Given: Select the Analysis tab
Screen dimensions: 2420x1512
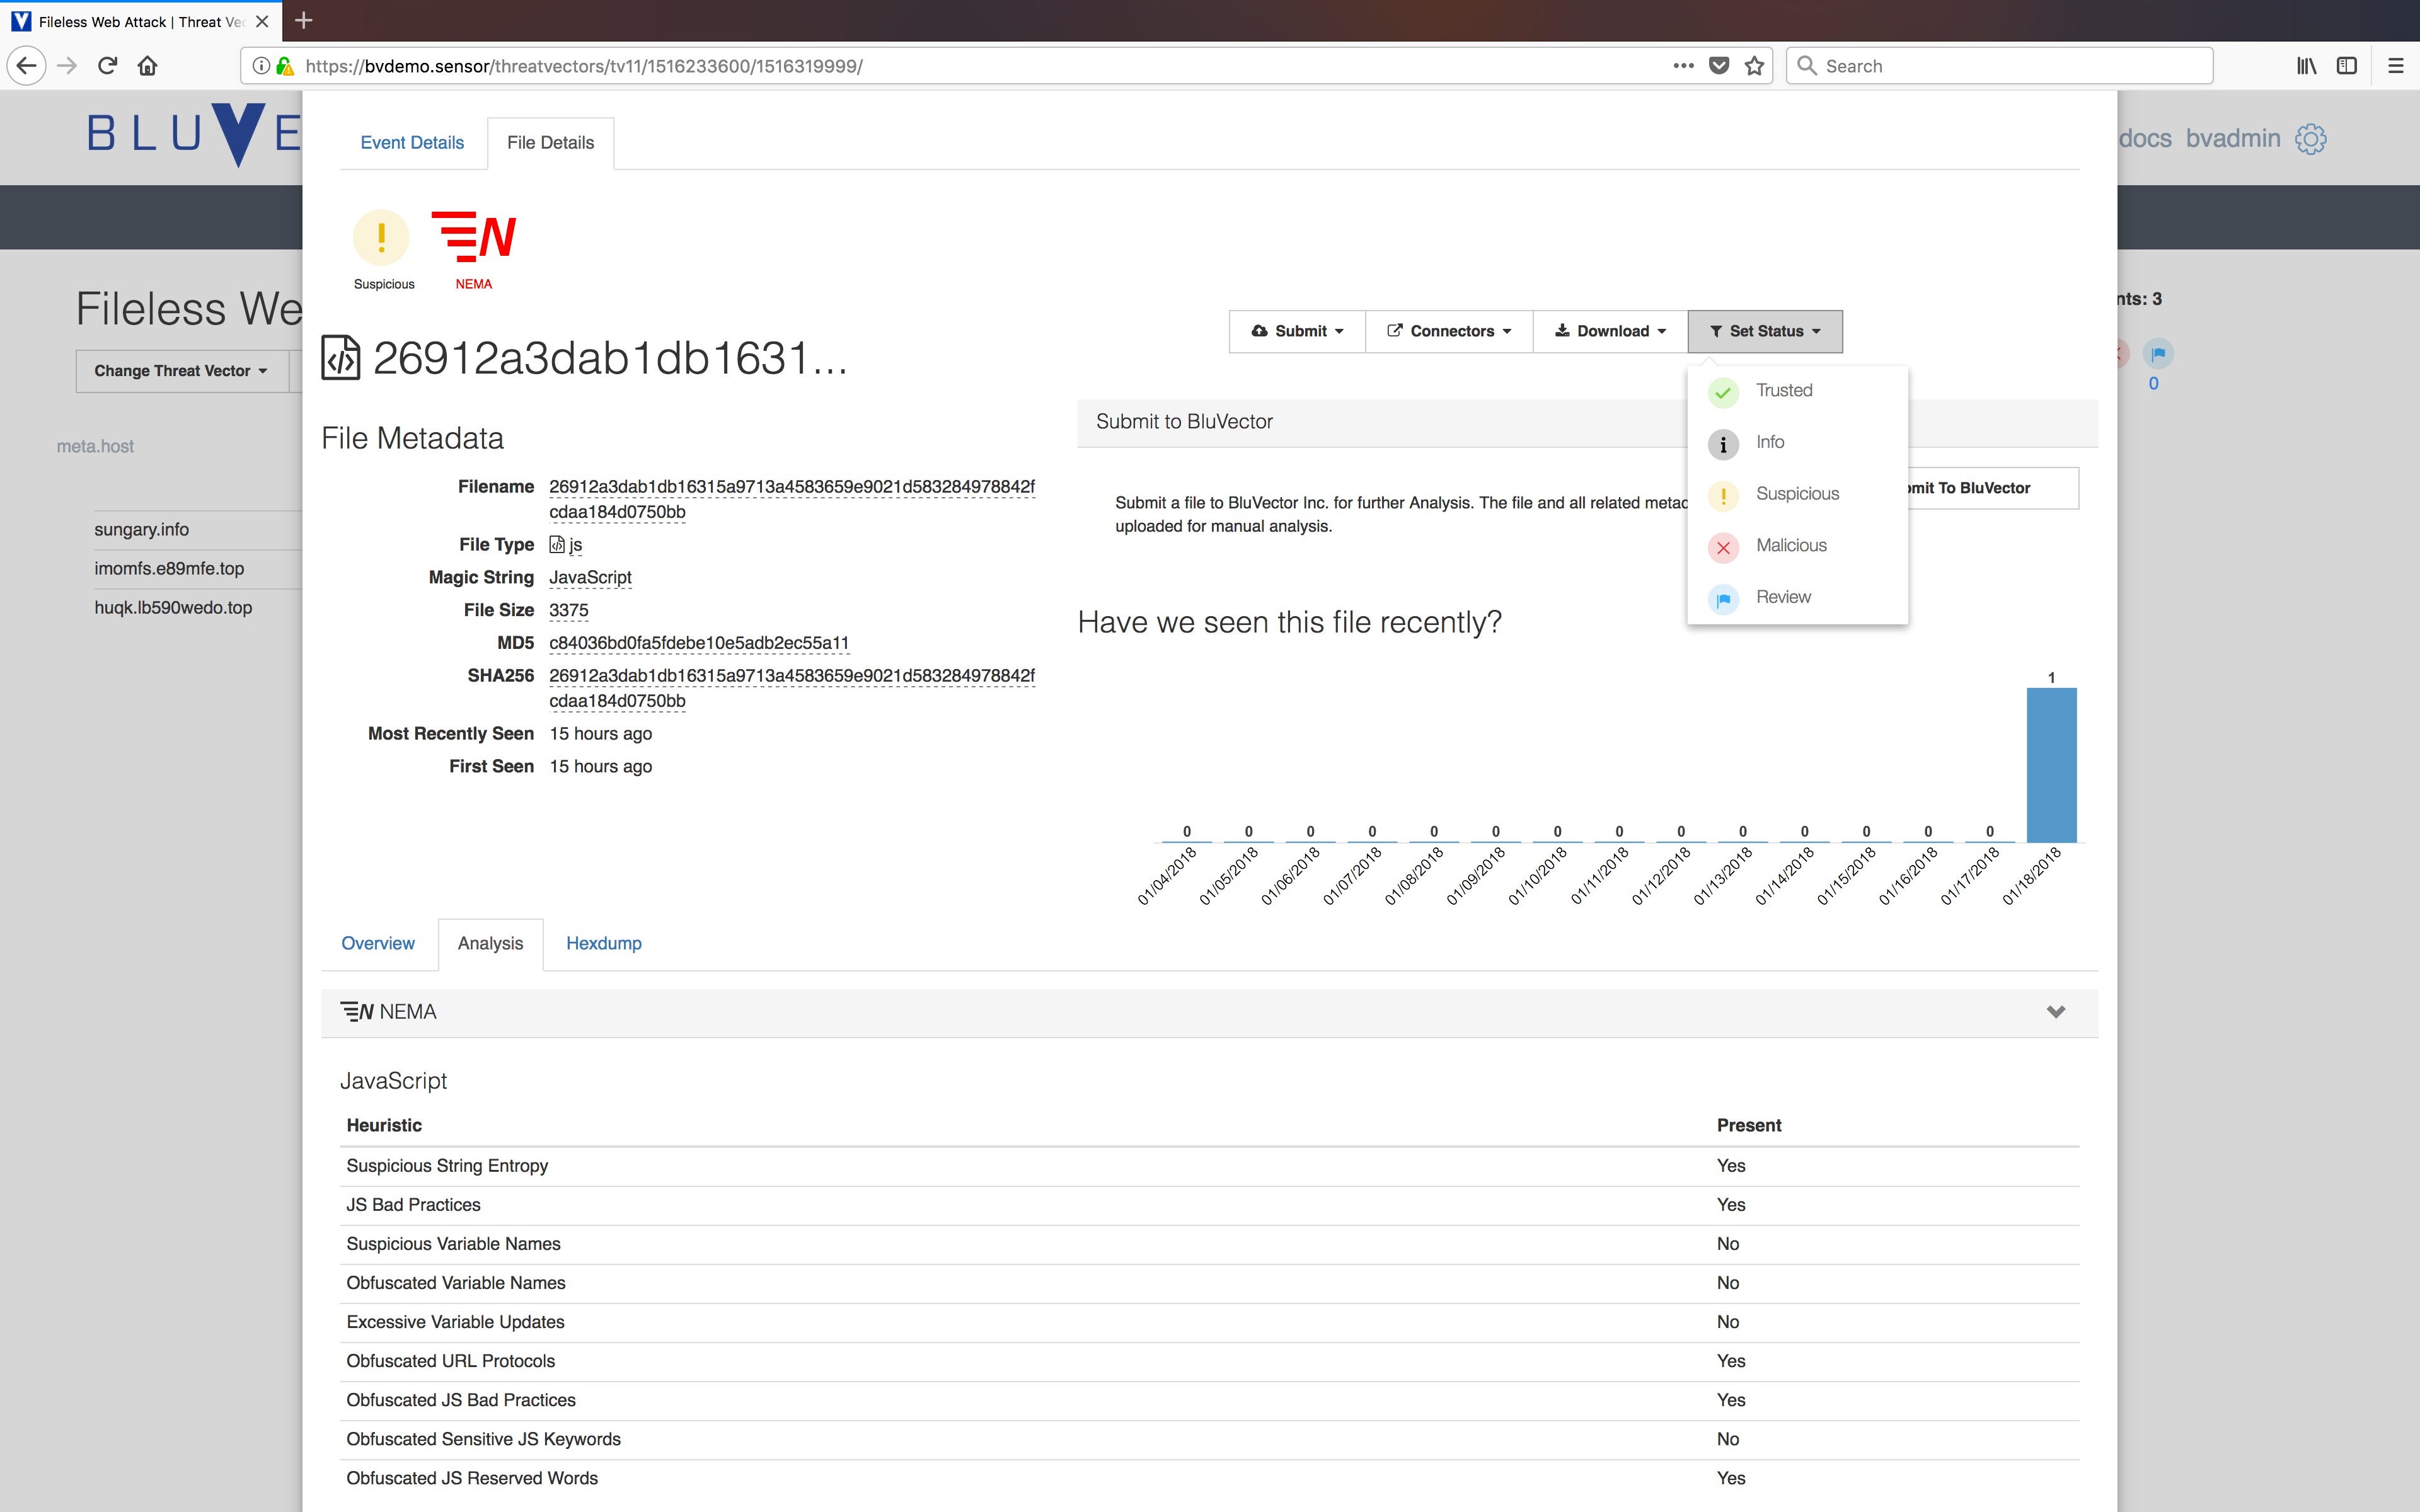Looking at the screenshot, I should pos(490,944).
